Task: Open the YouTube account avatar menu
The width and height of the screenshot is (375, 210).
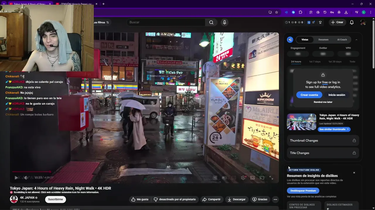Action: [x=363, y=22]
